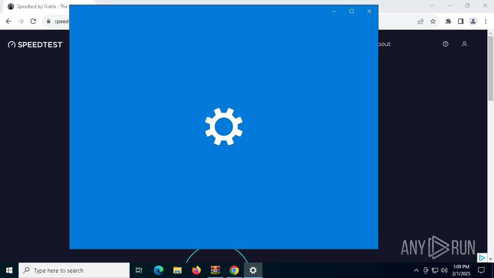Screen dimensions: 494x278
Task: Click the AdChoices icon on the webpage
Action: coord(482,258)
